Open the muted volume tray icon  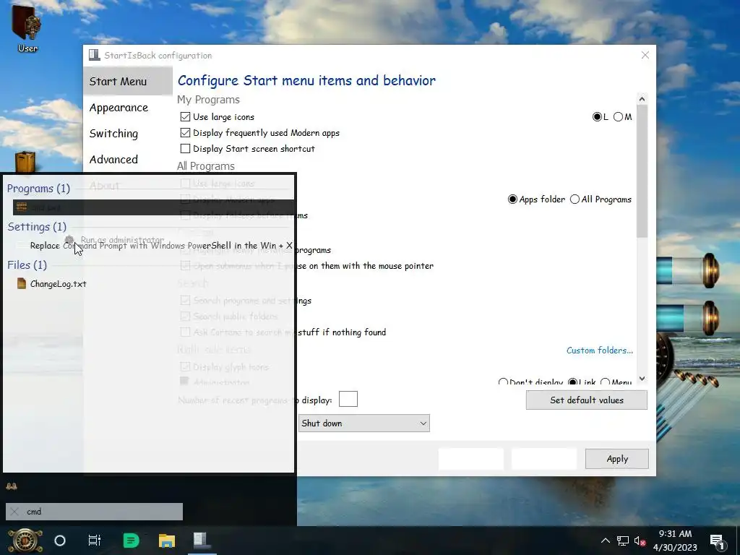point(640,541)
